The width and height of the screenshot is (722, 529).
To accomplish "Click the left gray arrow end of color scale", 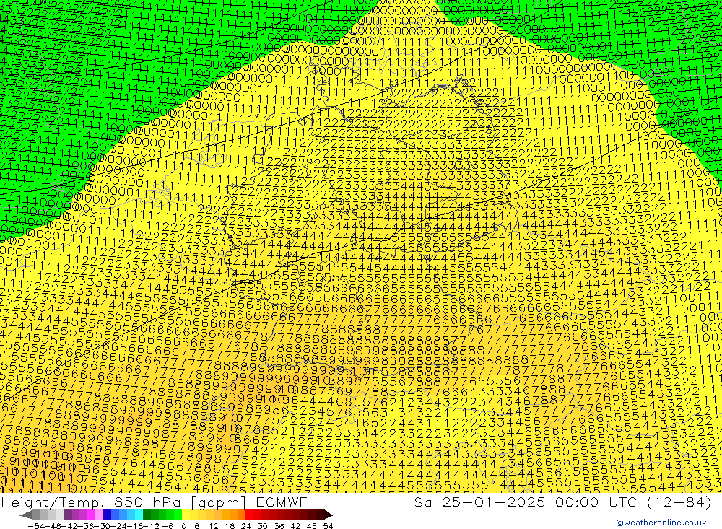I will coord(26,515).
